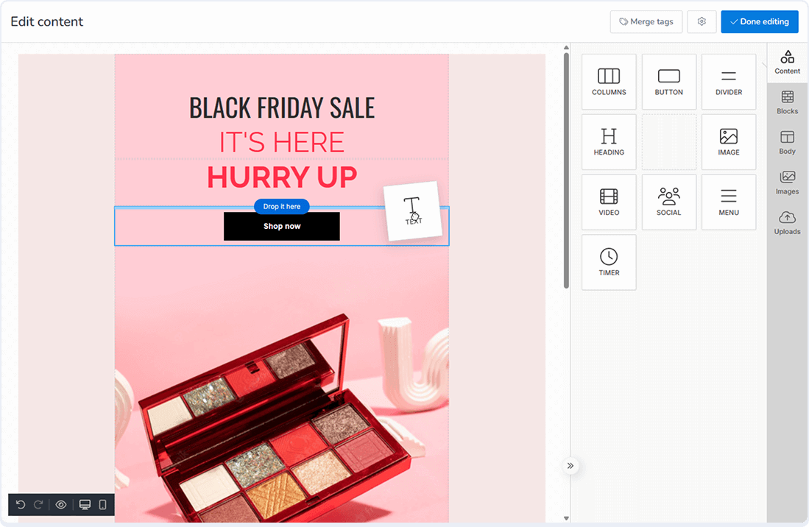Open the Blocks tab
This screenshot has height=527, width=809.
(787, 102)
